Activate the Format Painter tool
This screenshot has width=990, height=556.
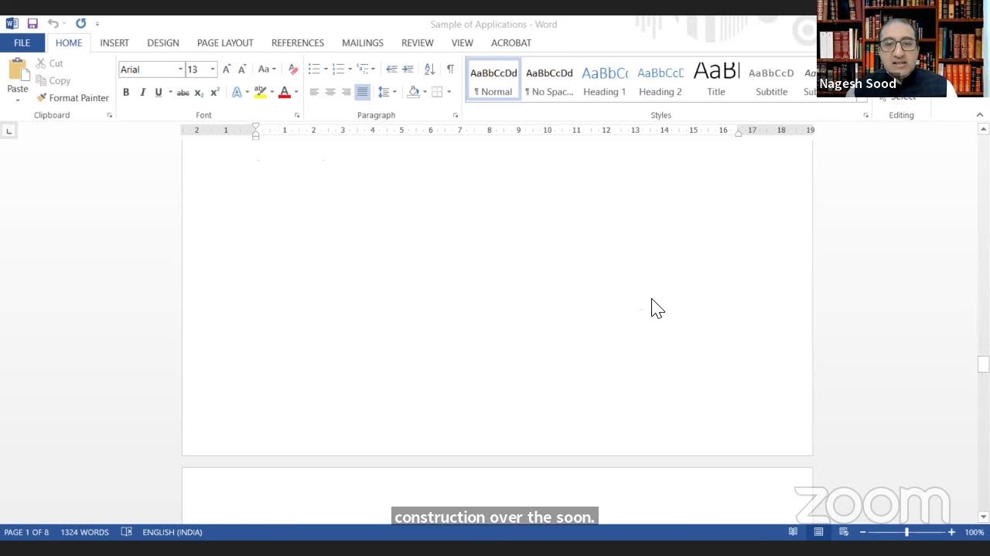(73, 98)
